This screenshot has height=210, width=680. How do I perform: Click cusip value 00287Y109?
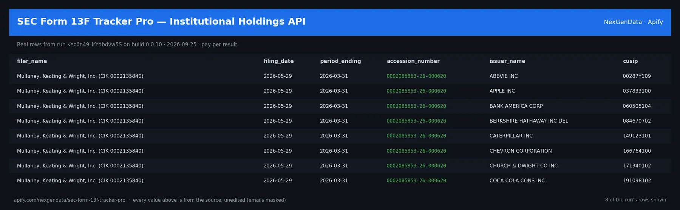[637, 76]
